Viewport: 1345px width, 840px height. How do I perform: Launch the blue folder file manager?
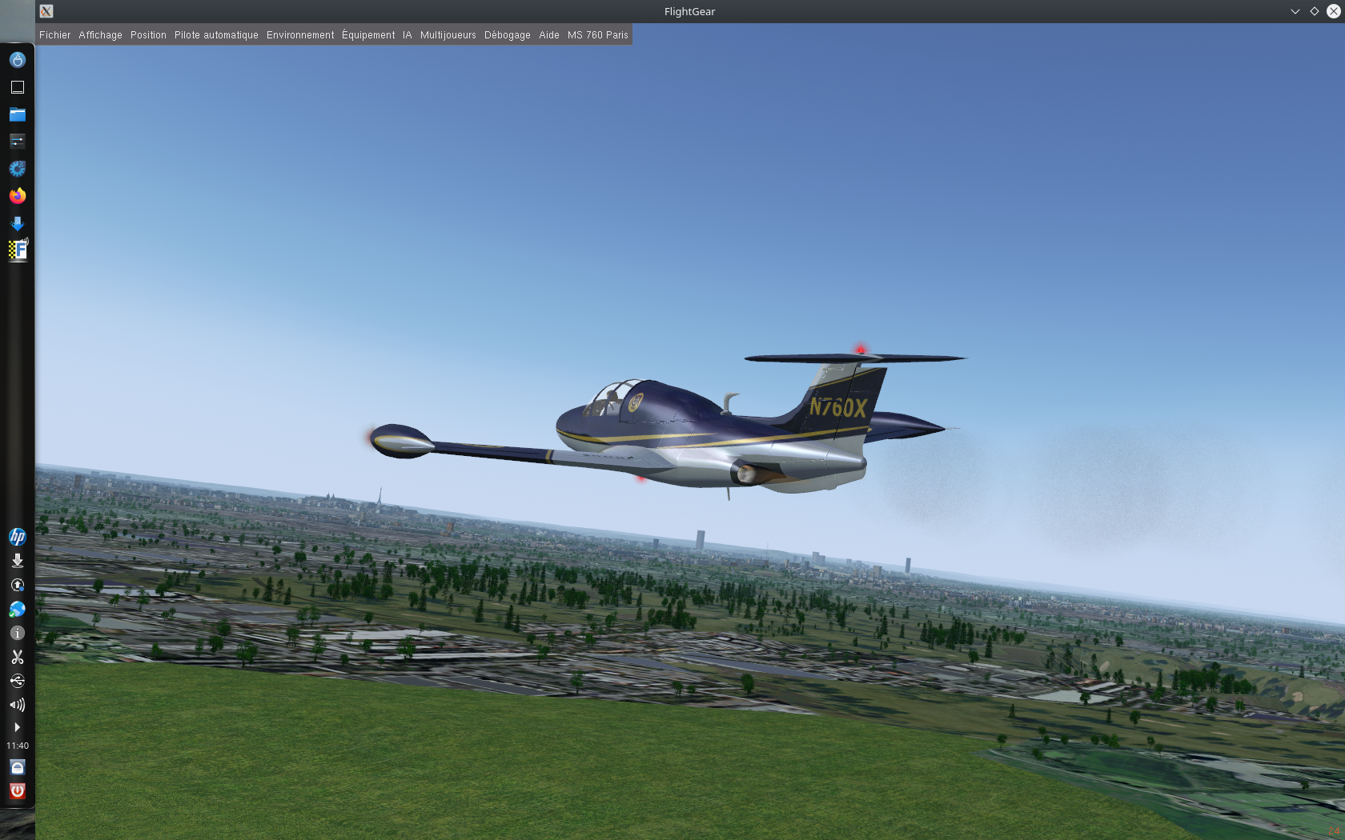[x=18, y=114]
